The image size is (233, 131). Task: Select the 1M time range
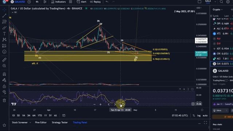tap(23, 115)
